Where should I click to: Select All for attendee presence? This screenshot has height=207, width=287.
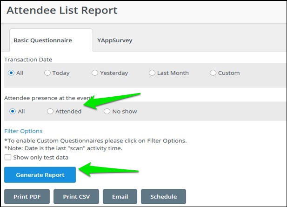click(x=13, y=111)
